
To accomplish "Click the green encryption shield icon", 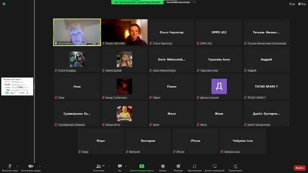I will pyautogui.click(x=4, y=4).
